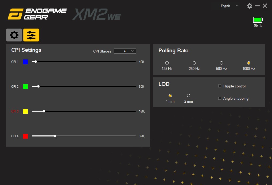This screenshot has width=272, height=185.
Task: Select 125 Hz polling rate
Action: click(167, 63)
